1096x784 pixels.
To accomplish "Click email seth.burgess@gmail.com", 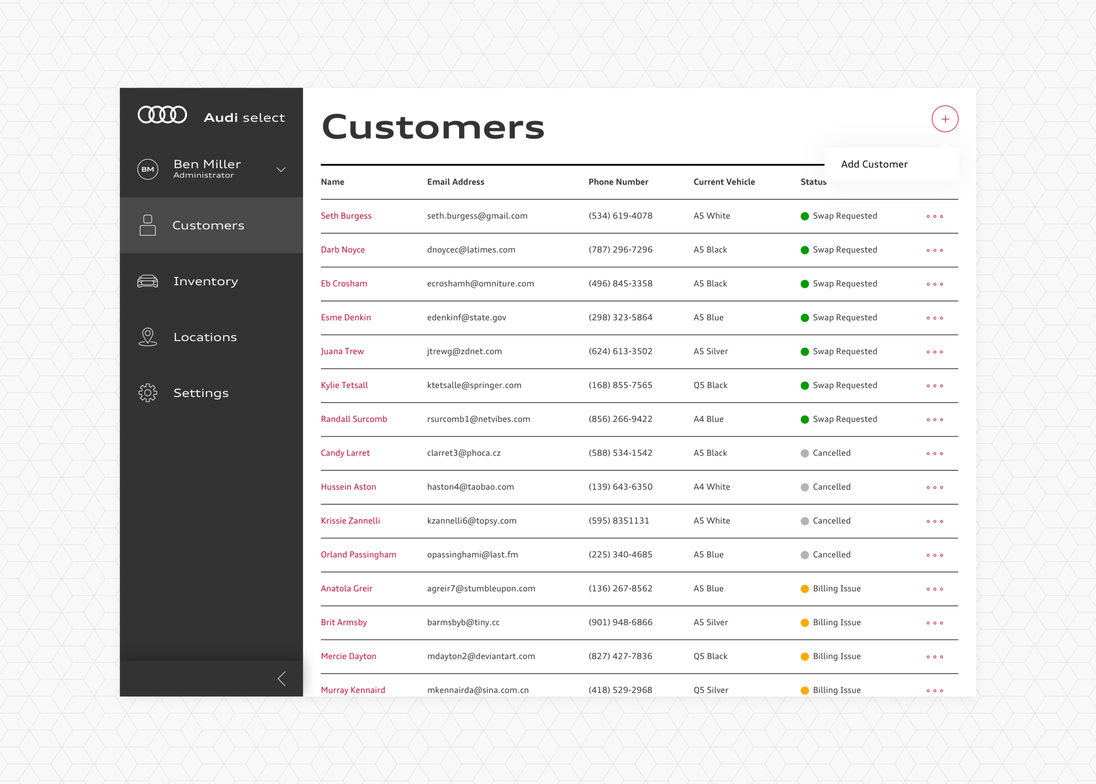I will click(477, 216).
